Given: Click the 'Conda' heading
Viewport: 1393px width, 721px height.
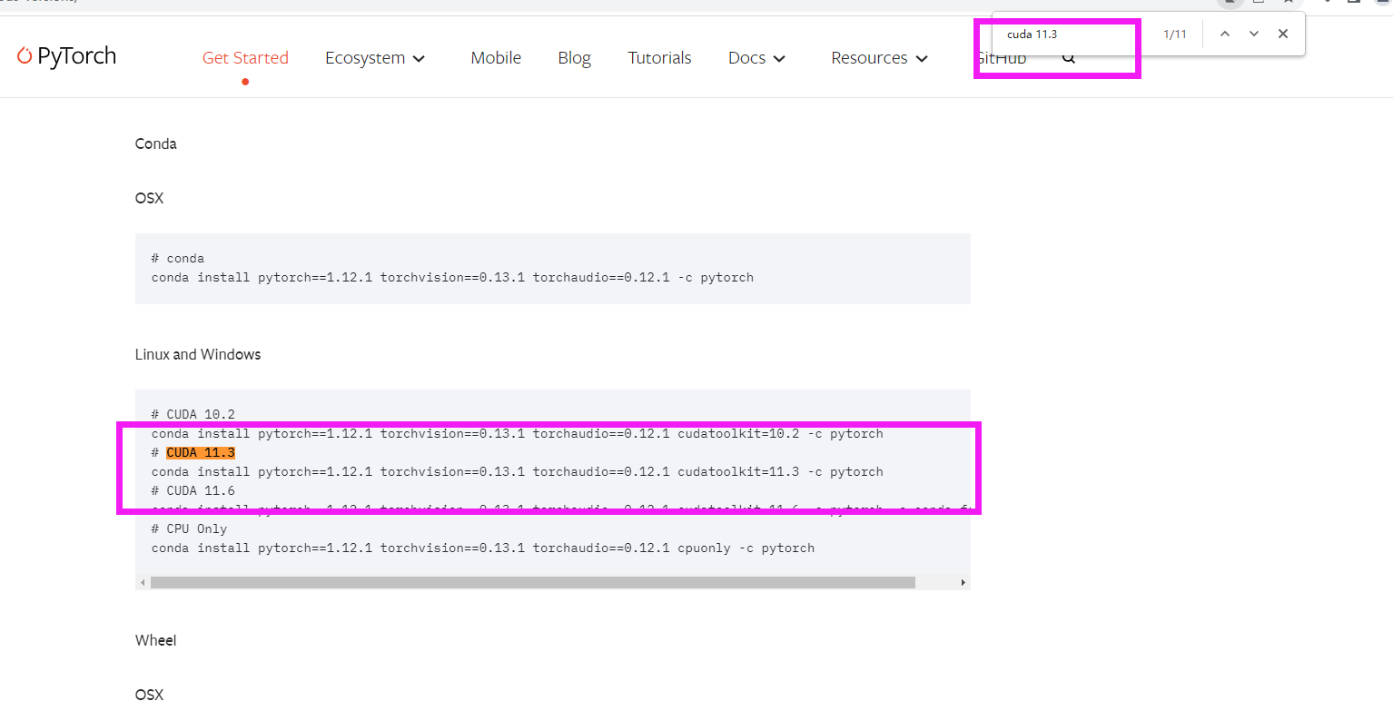Looking at the screenshot, I should click(x=156, y=143).
